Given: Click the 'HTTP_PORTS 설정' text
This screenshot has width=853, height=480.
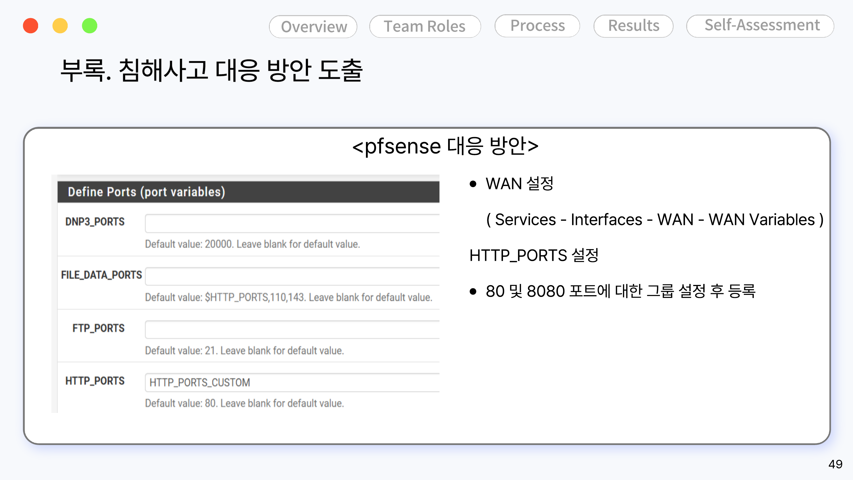Looking at the screenshot, I should pos(534,255).
